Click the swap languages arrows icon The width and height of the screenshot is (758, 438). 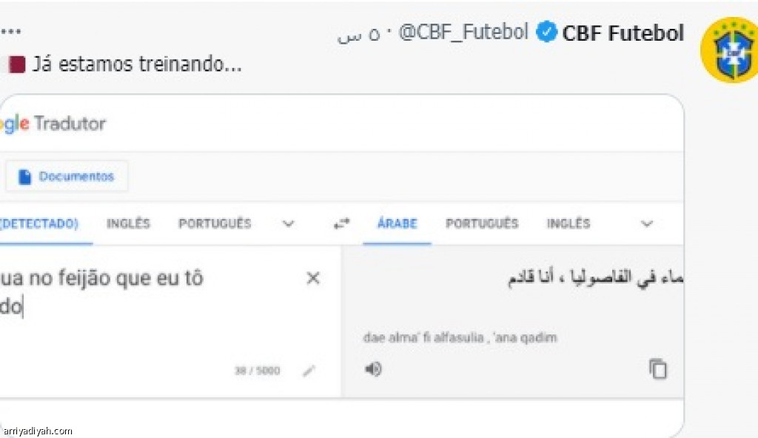coord(341,223)
